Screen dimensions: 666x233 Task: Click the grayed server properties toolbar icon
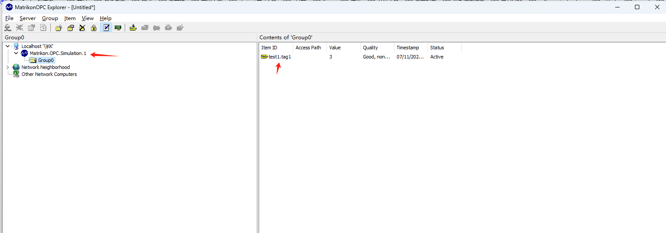pyautogui.click(x=32, y=27)
